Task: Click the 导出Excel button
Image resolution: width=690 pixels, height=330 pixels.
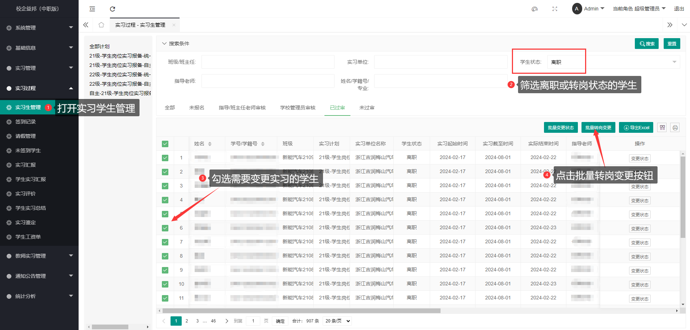Action: (636, 128)
